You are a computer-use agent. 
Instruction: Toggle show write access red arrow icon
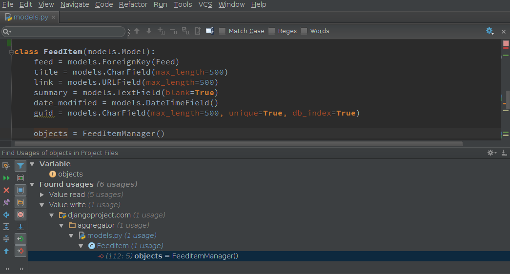(20, 251)
